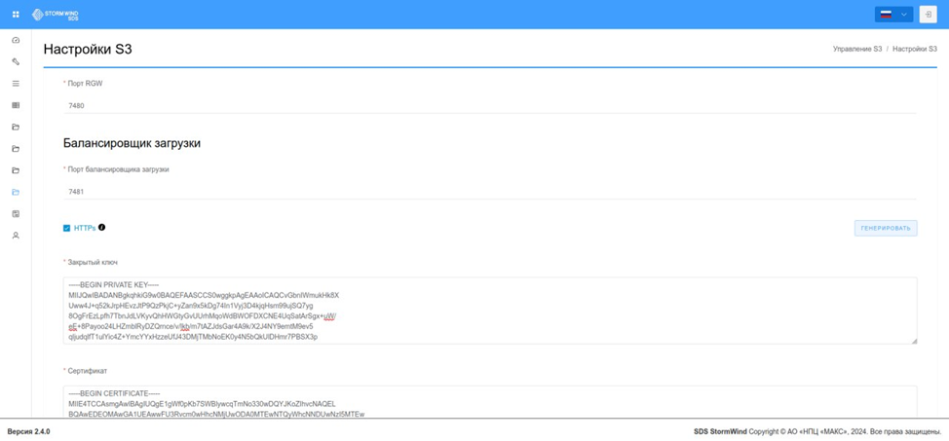
Task: Open the dashboard gauge sidebar icon
Action: pyautogui.click(x=16, y=40)
